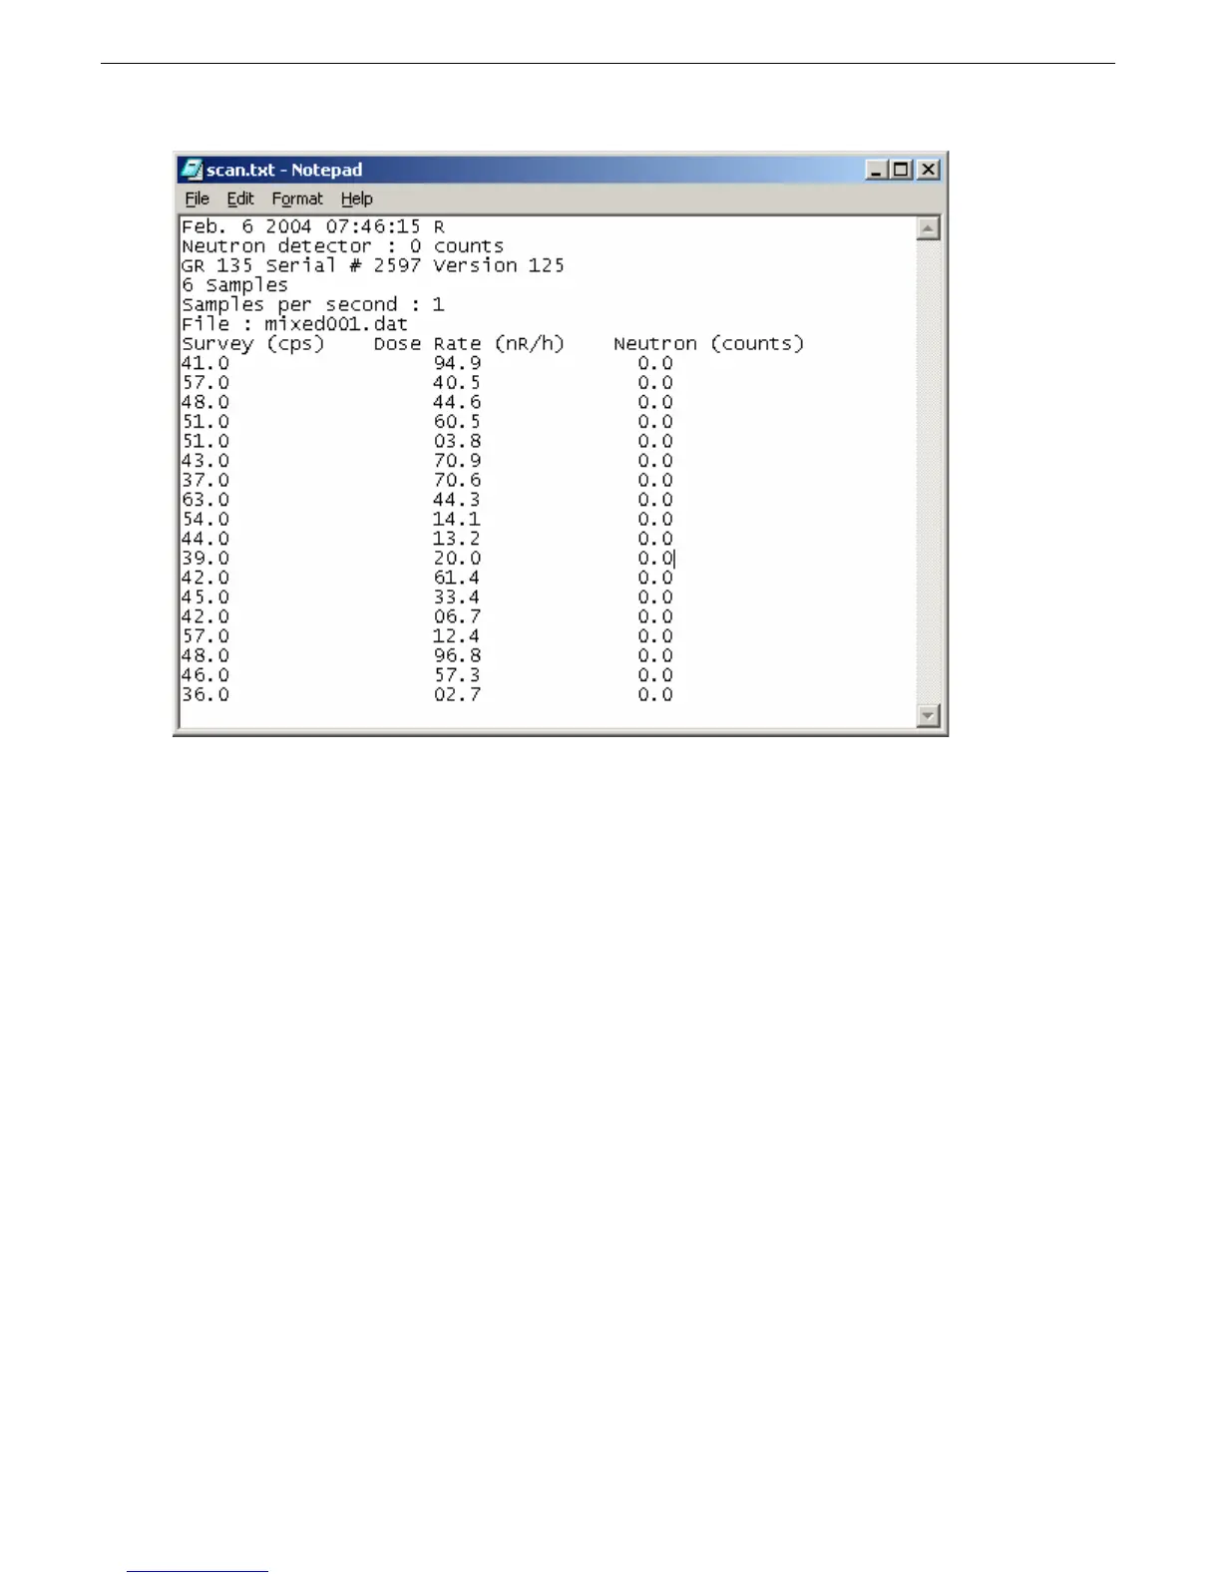Click dose rate value 44.3
The image size is (1221, 1580).
(x=457, y=500)
